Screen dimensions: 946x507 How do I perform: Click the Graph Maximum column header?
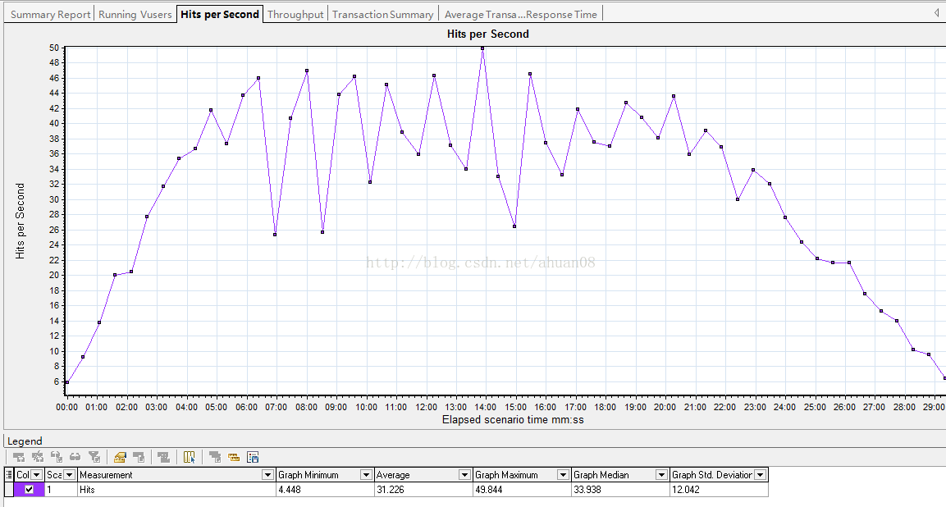(x=521, y=475)
